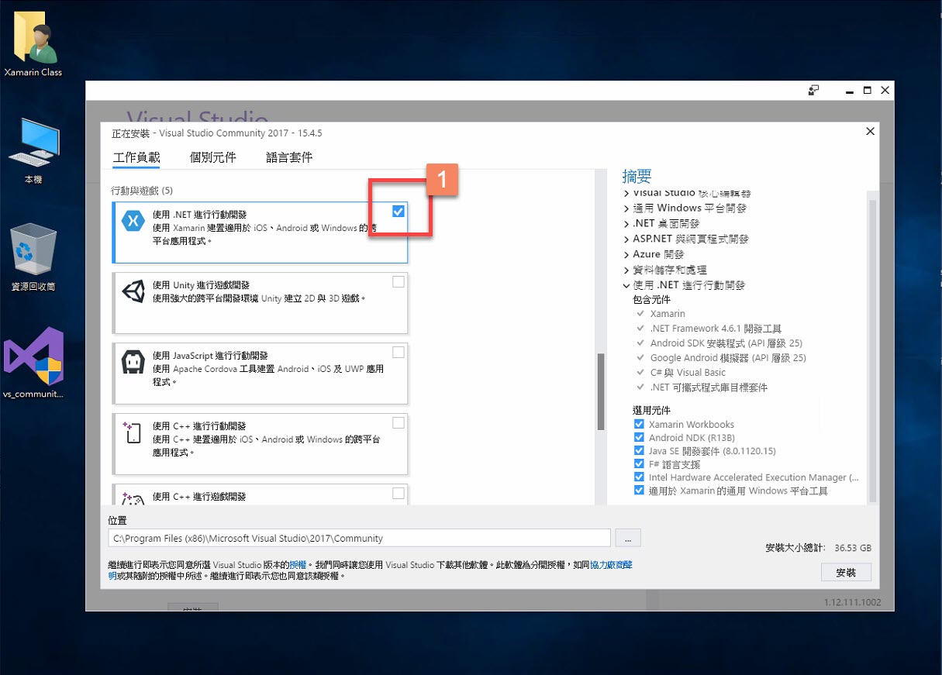942x675 pixels.
Task: Uncheck Xamarin Workbooks optional component
Action: tap(639, 424)
